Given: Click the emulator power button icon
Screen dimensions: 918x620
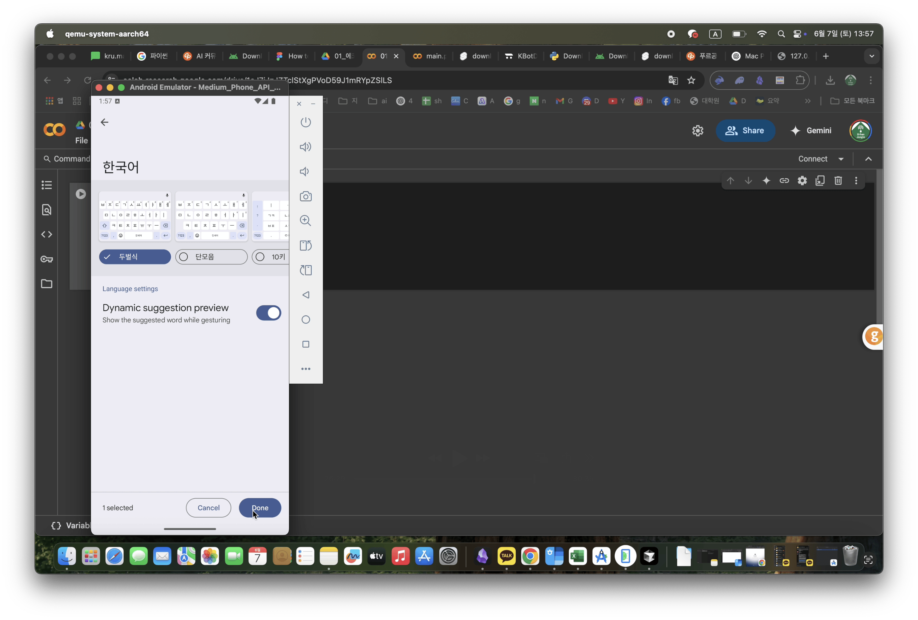Looking at the screenshot, I should pyautogui.click(x=305, y=122).
